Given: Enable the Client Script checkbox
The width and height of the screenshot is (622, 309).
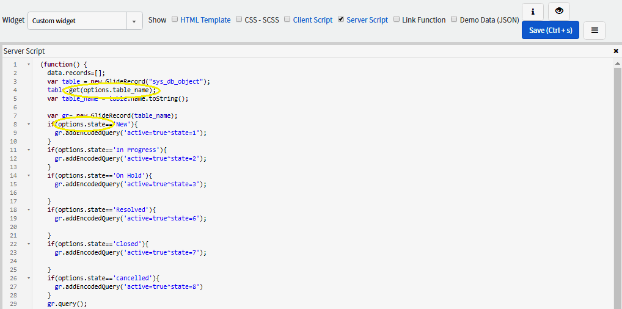Looking at the screenshot, I should coord(288,20).
